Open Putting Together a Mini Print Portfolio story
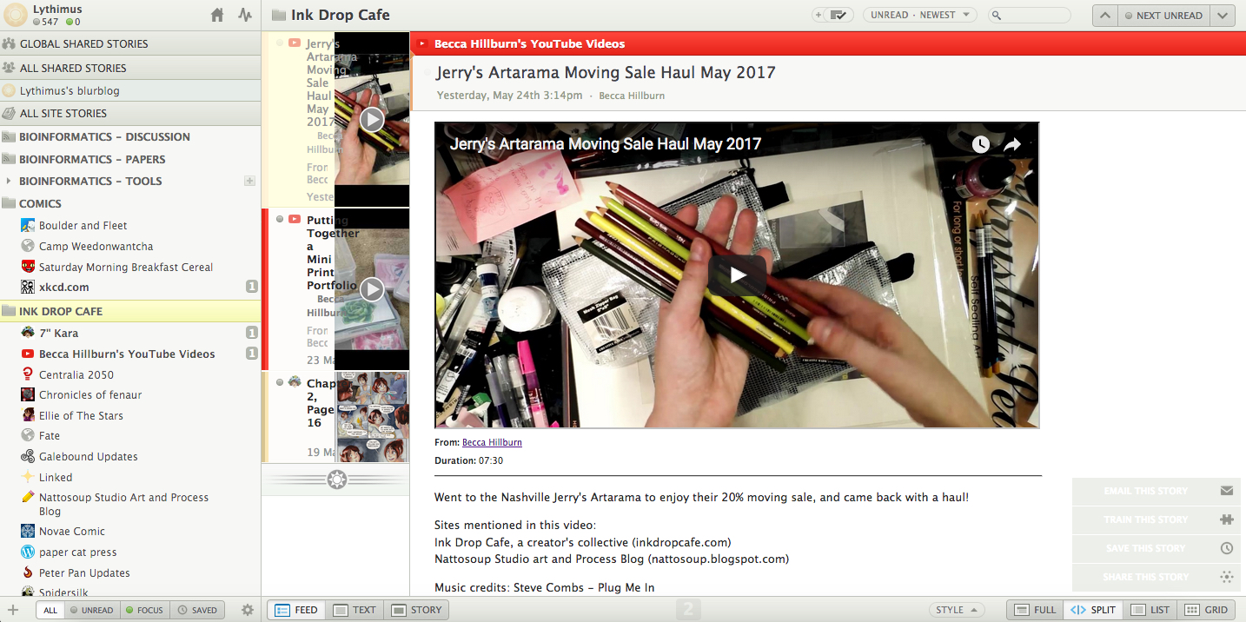Image resolution: width=1246 pixels, height=622 pixels. [335, 289]
